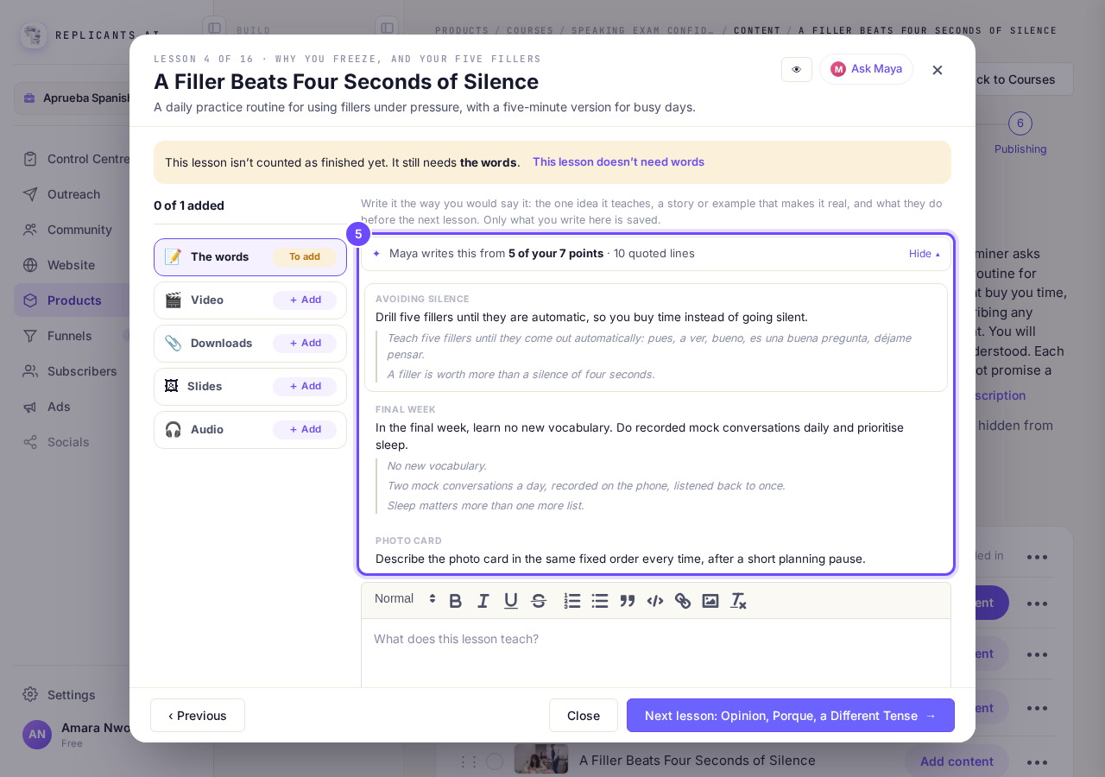This screenshot has width=1105, height=777.
Task: Add Downloads to the lesson
Action: (305, 344)
